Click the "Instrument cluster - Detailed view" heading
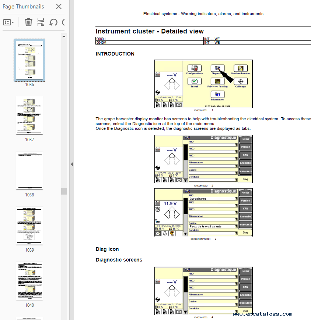 (150, 31)
